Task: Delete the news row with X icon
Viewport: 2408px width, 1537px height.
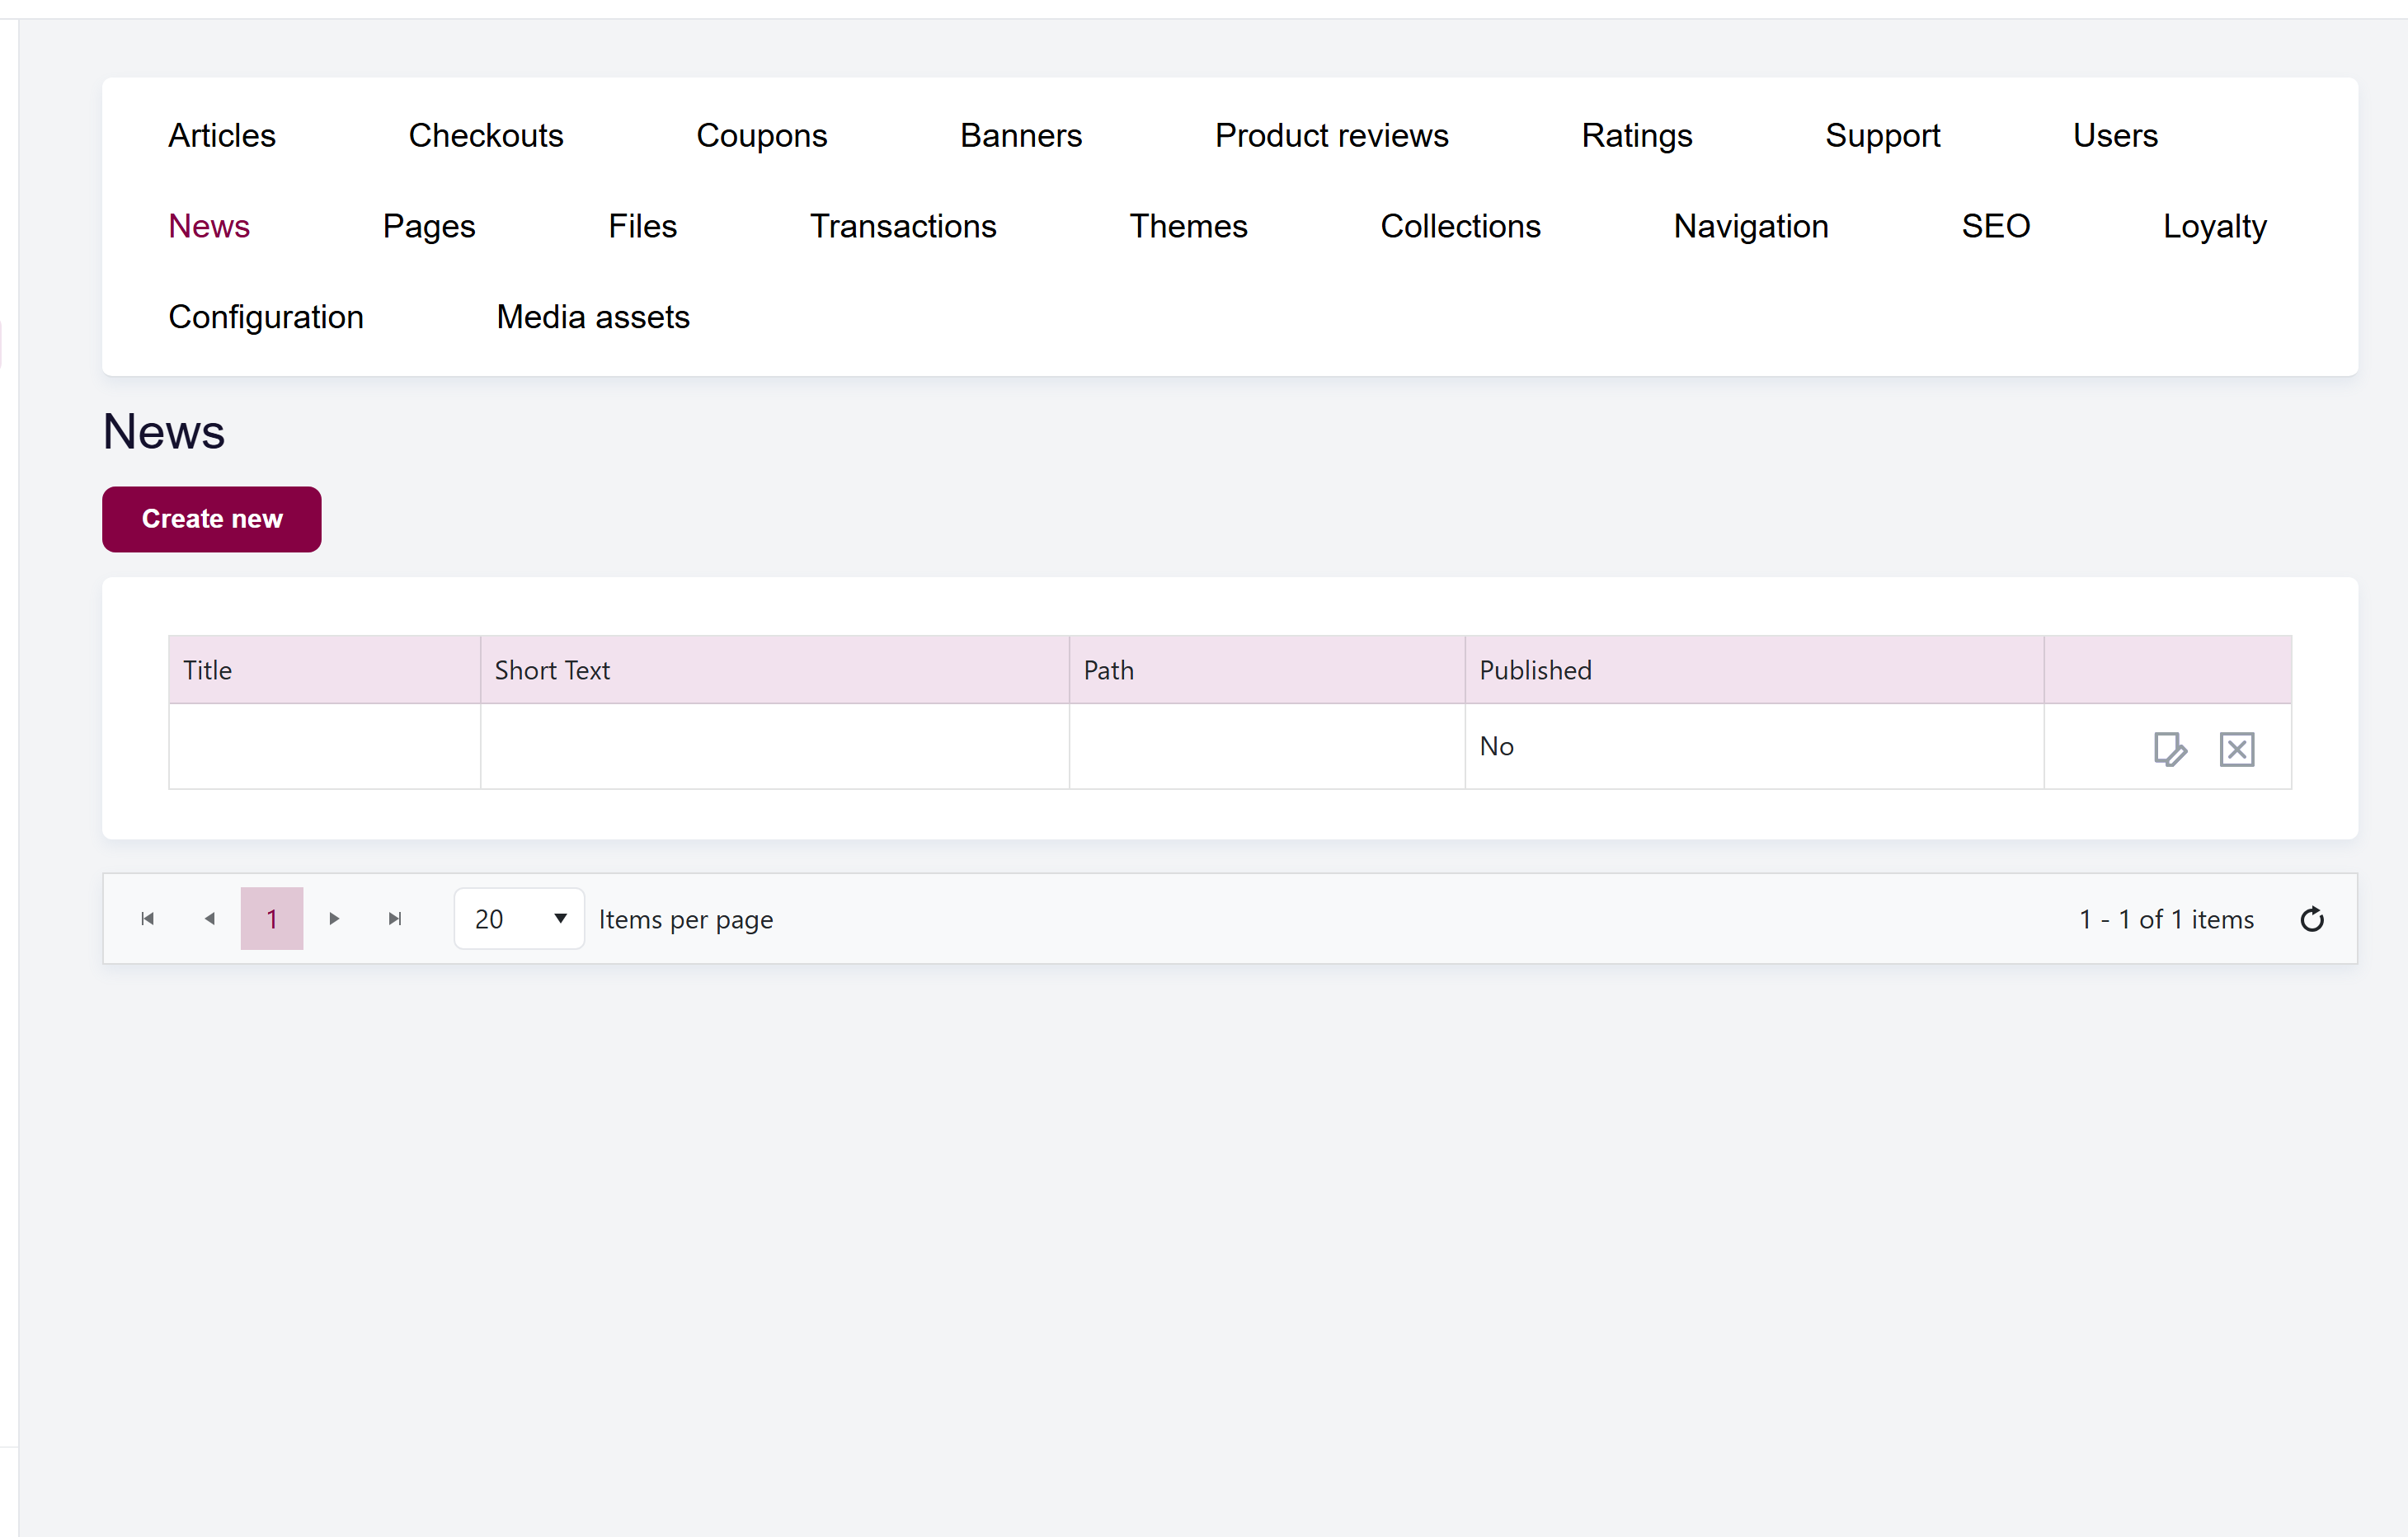Action: click(x=2236, y=749)
